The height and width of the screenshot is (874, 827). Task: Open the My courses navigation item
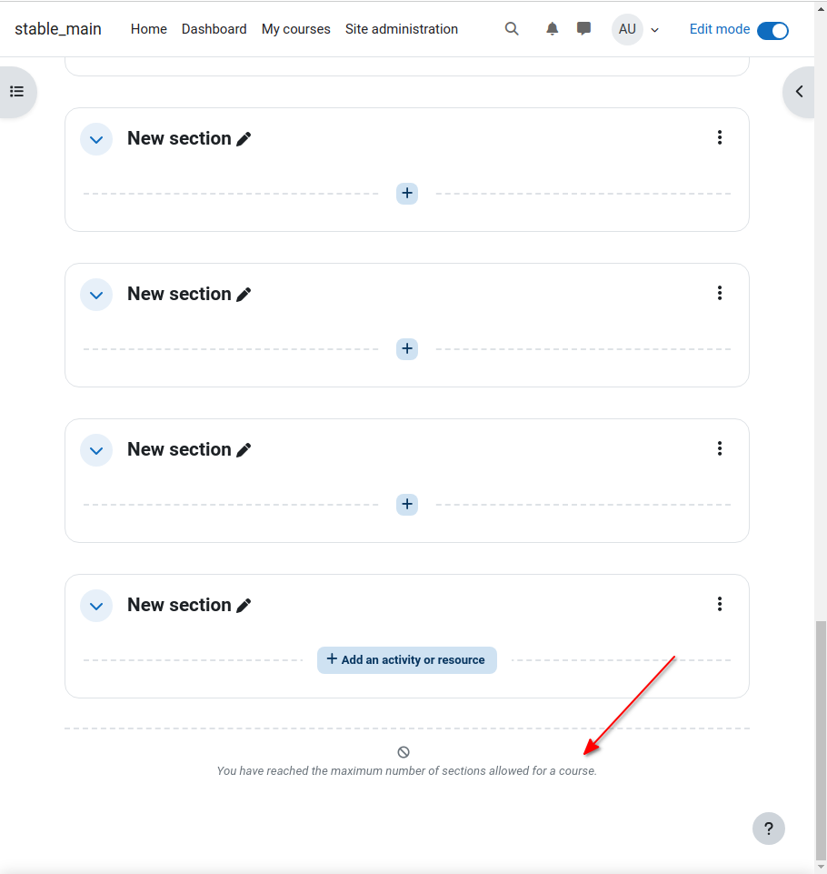point(295,29)
